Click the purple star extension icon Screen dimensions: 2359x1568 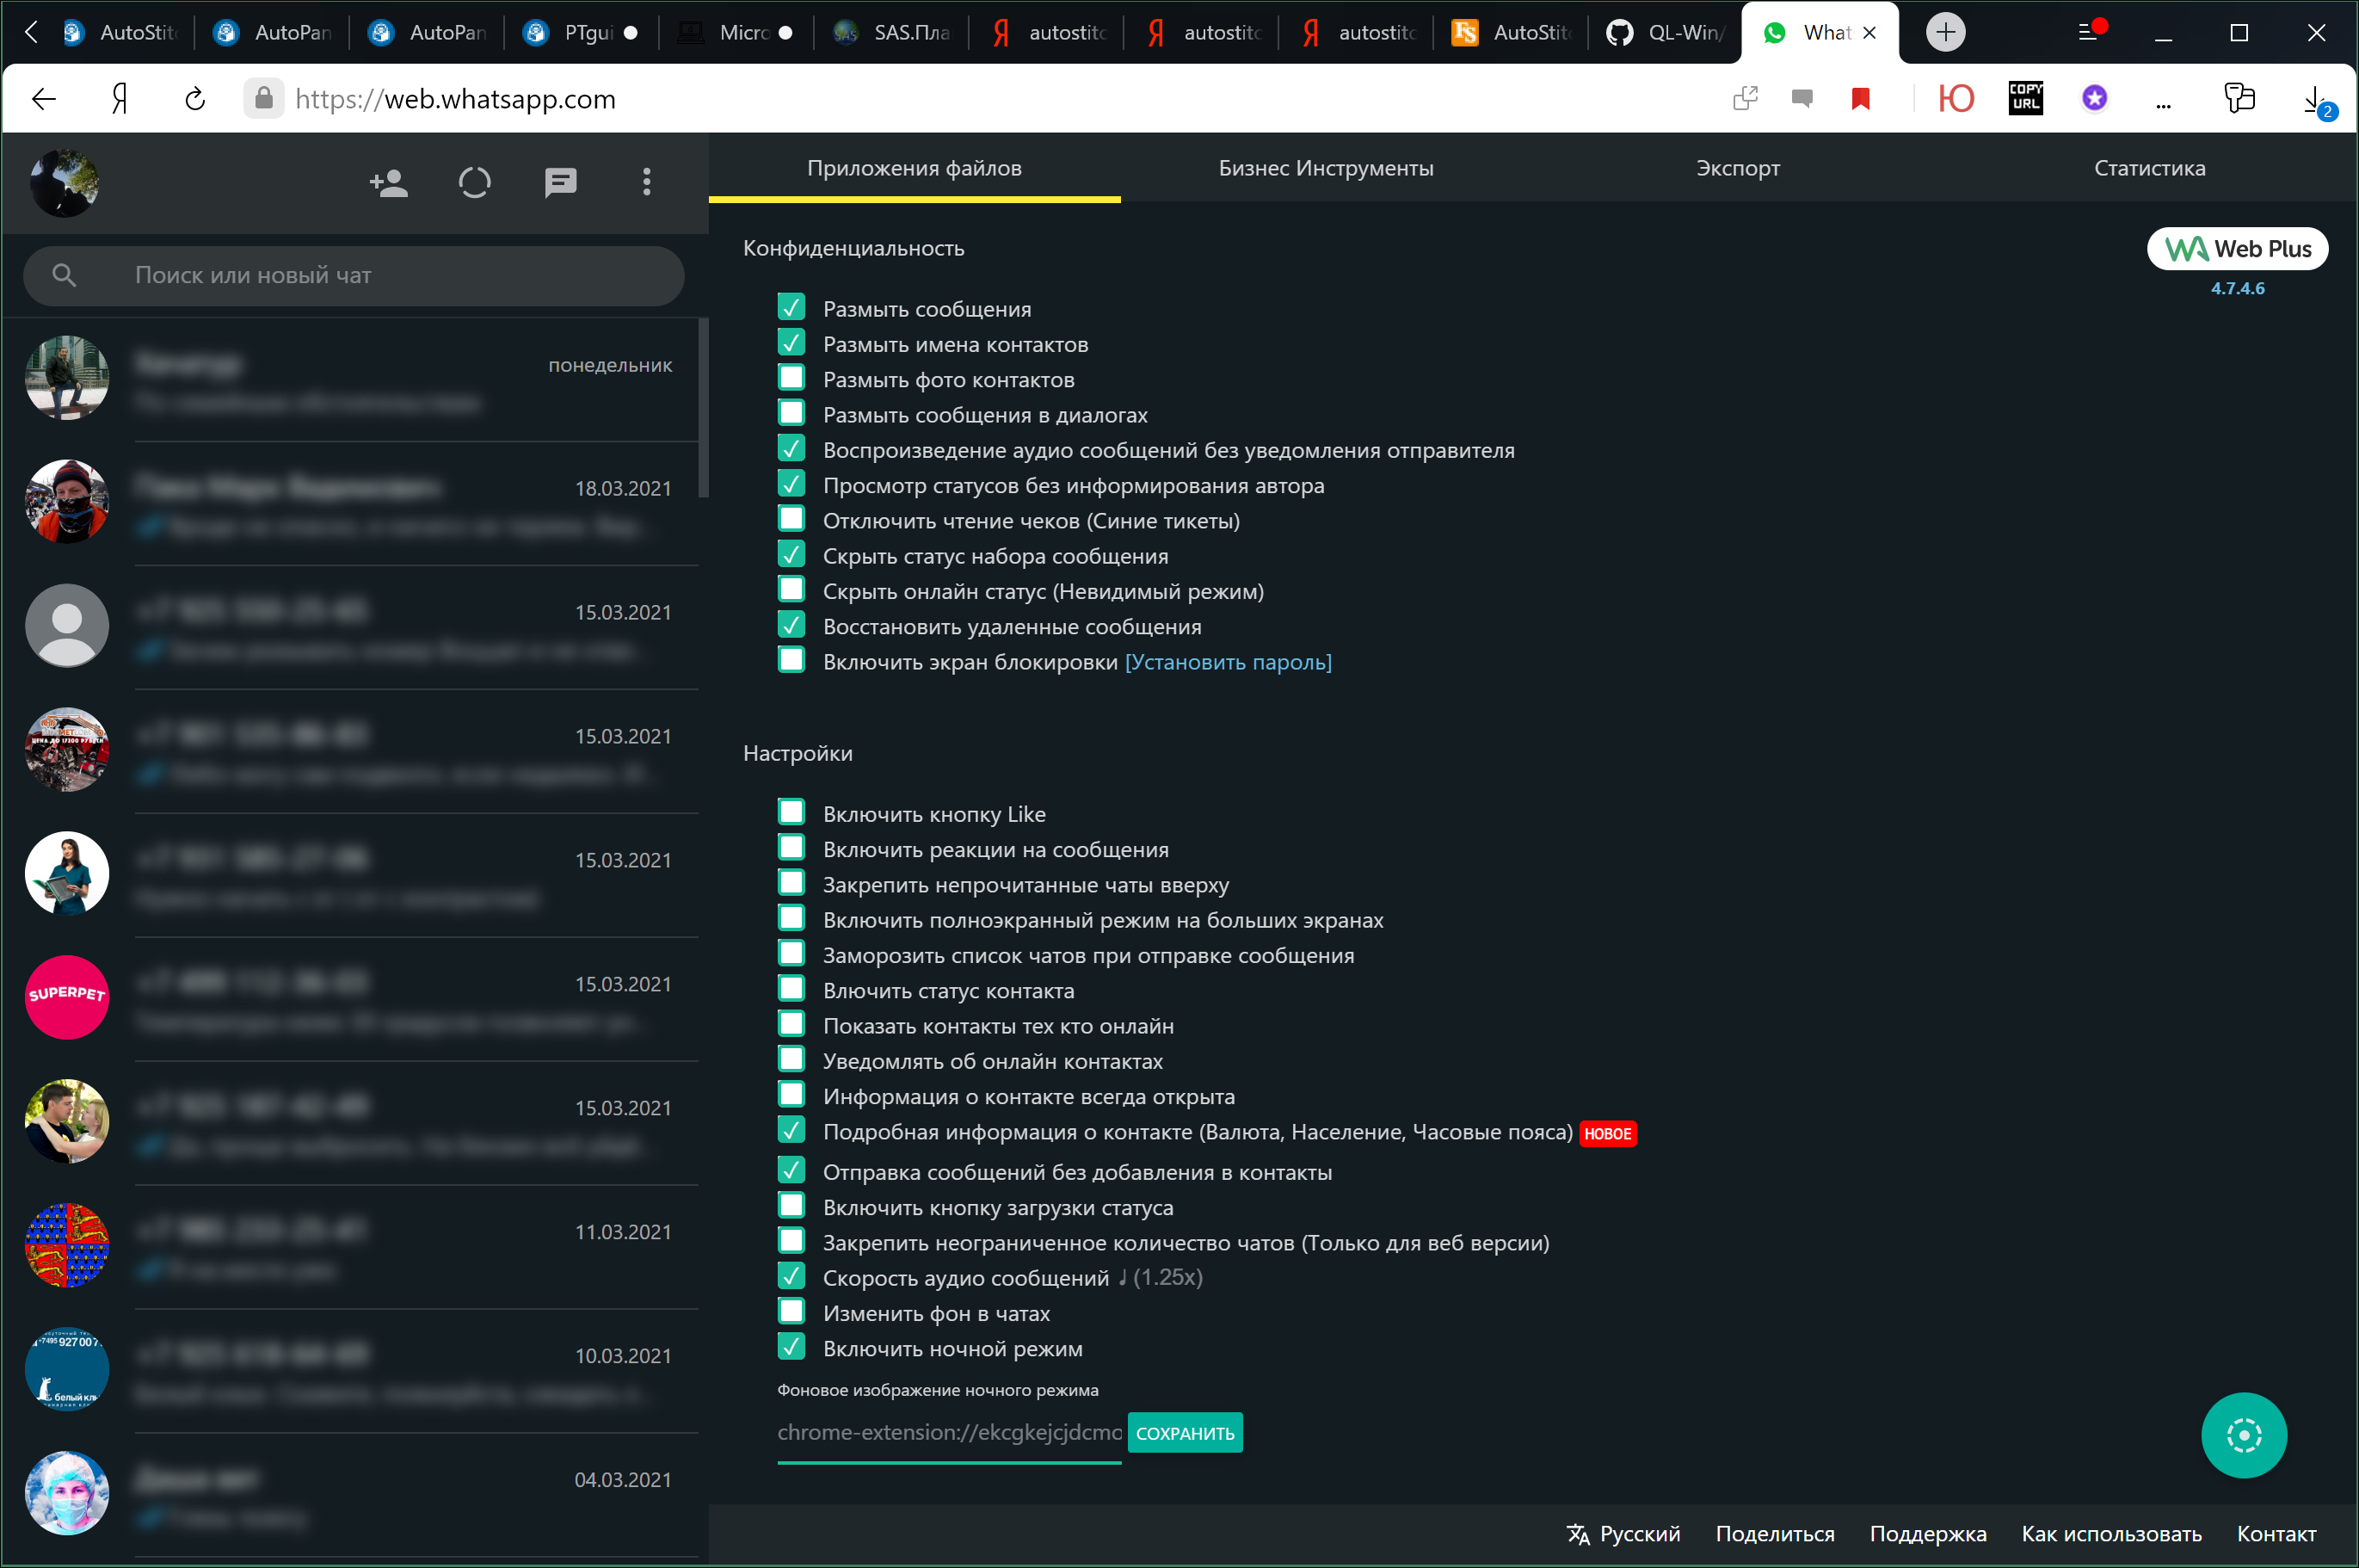pos(2095,98)
